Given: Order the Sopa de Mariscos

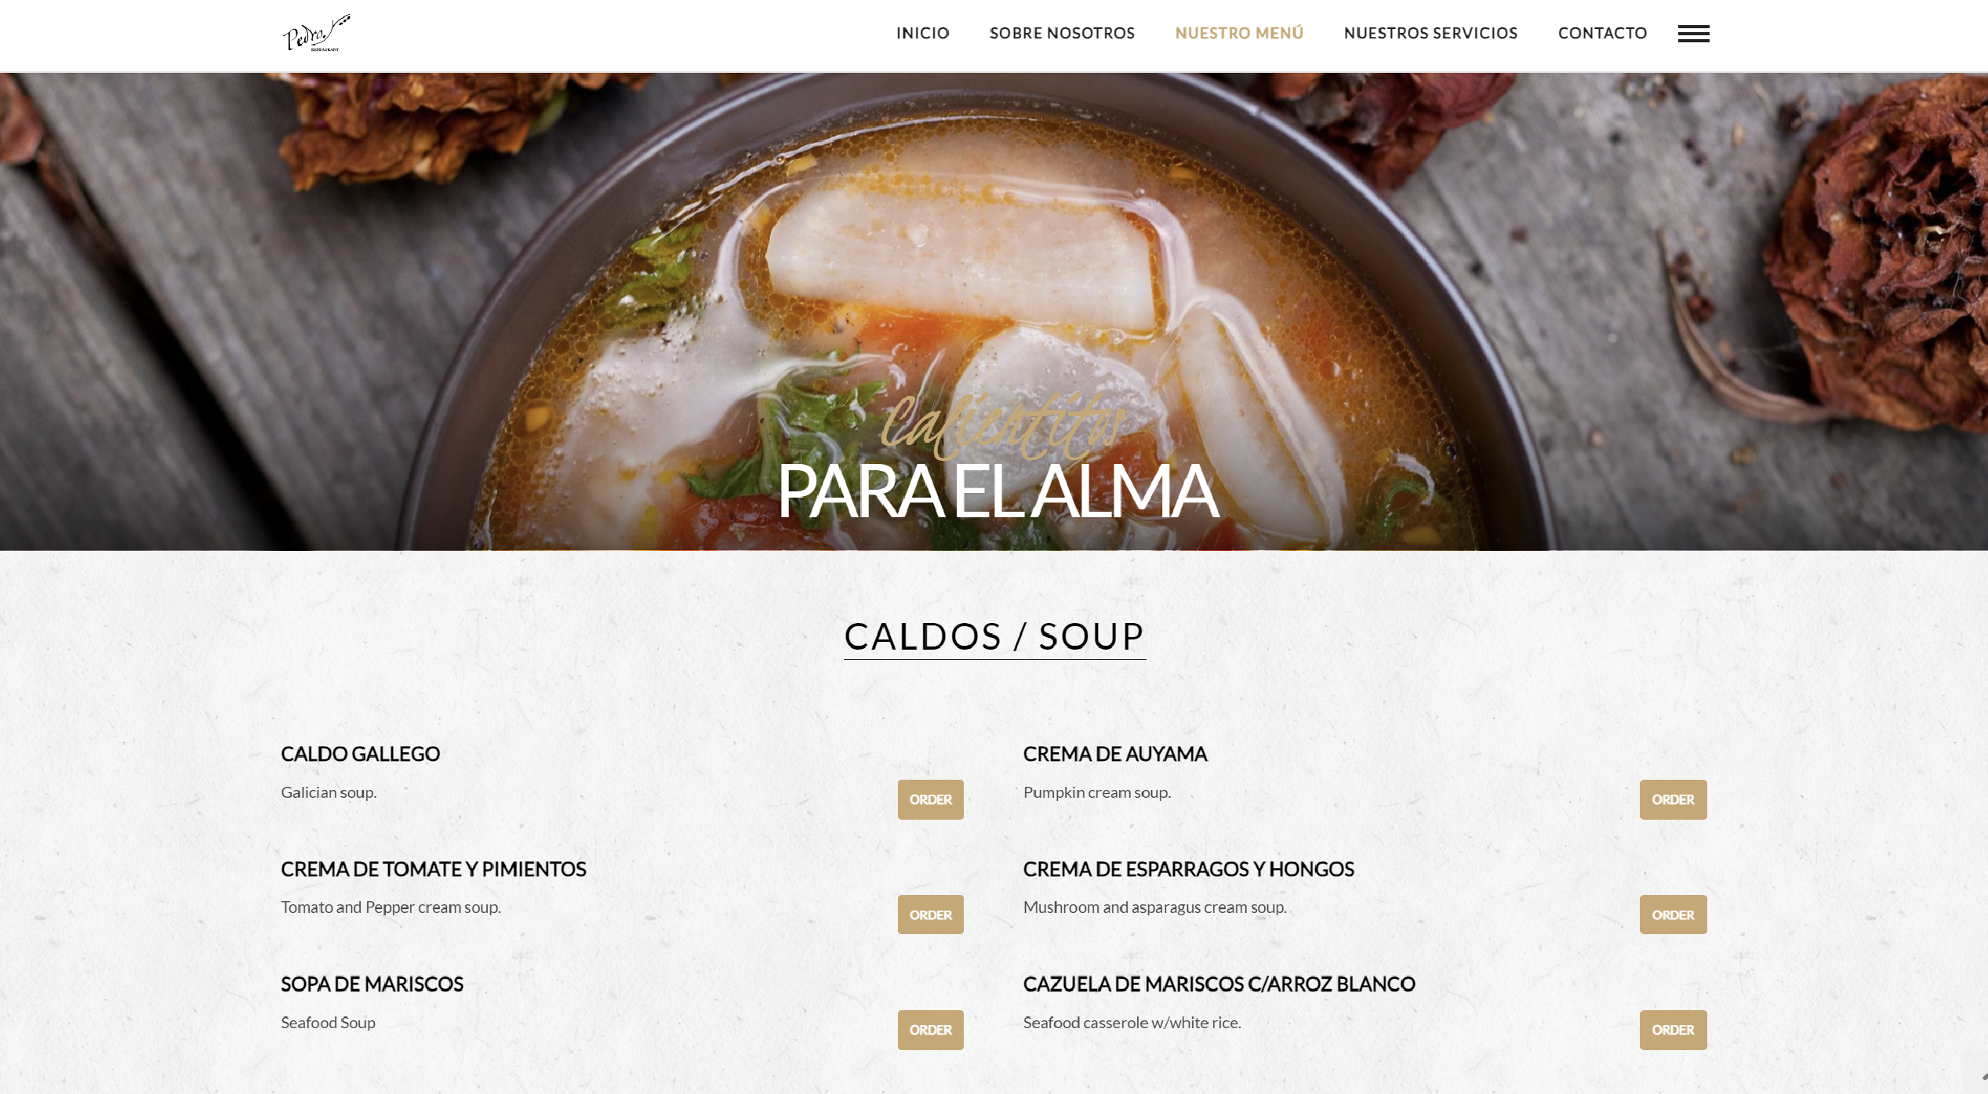Looking at the screenshot, I should (930, 1030).
